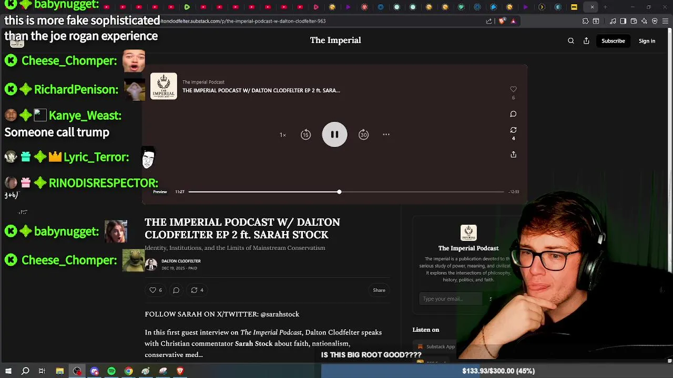
Task: Open OBS Studio from taskbar
Action: click(77, 371)
